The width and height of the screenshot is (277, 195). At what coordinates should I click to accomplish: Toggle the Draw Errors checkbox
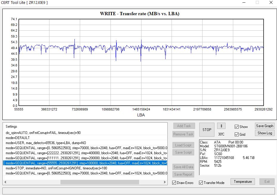(175, 183)
